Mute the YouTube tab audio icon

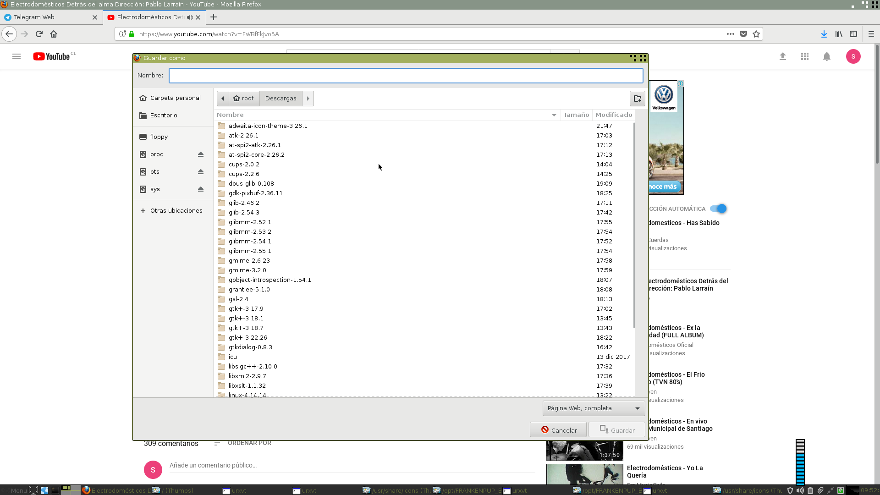(x=190, y=17)
